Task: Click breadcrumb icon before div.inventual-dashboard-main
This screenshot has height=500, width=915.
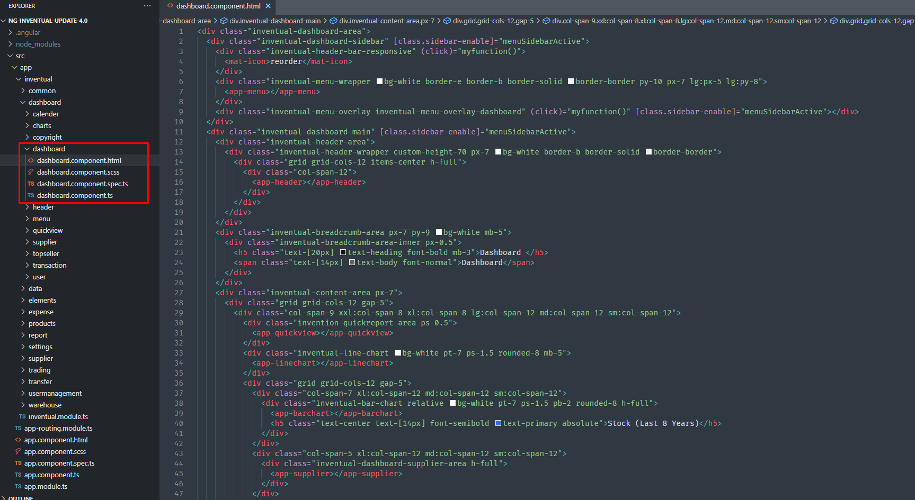Action: click(224, 21)
